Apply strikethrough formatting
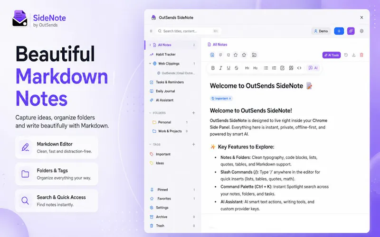Viewport: 380px width, 237px height. tap(236, 68)
